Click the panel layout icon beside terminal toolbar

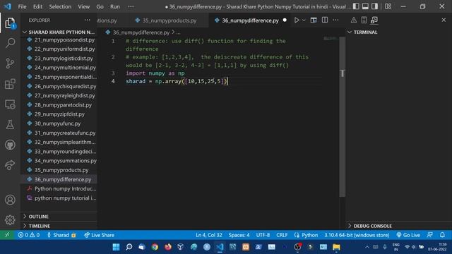tap(374, 20)
